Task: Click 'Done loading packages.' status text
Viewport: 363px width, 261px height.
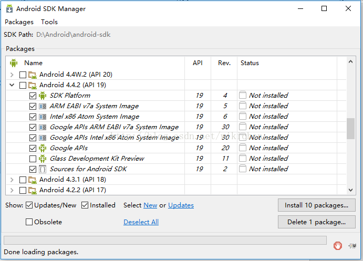Action: coord(41,252)
